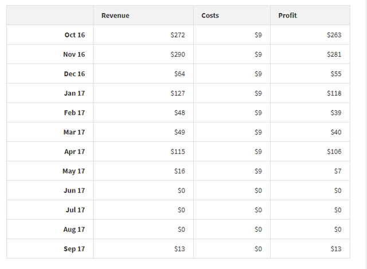Click the Revenue column header
The height and width of the screenshot is (269, 367).
(x=115, y=15)
